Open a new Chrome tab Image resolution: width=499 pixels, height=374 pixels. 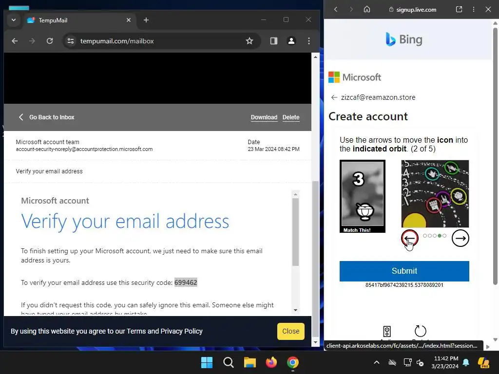coord(146,20)
